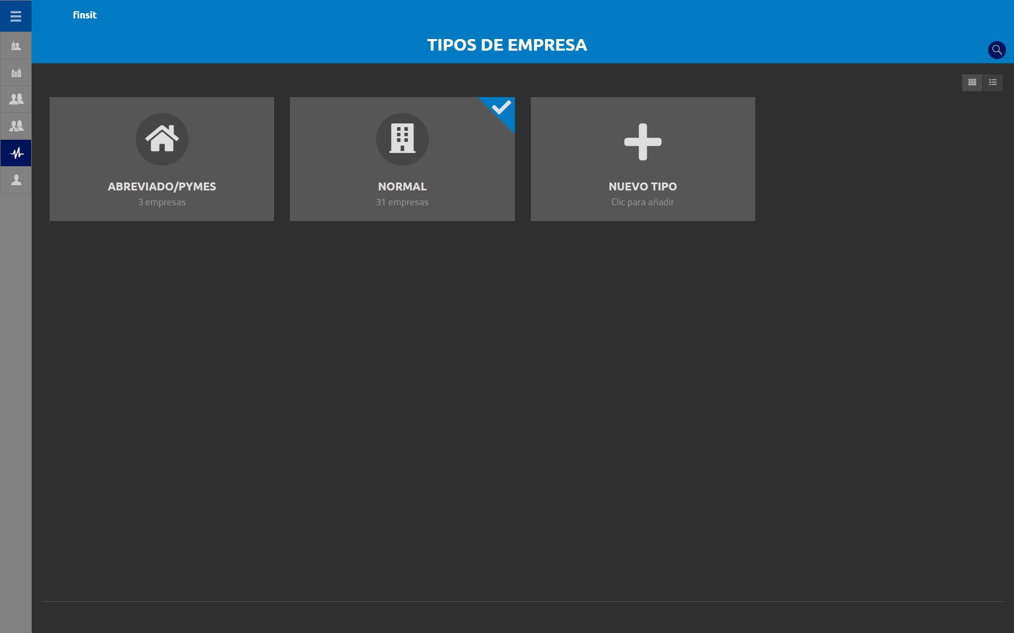Switch to grid view
The height and width of the screenshot is (633, 1014).
coord(972,82)
